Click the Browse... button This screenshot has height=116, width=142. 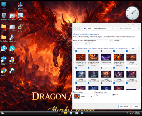pos(117,41)
